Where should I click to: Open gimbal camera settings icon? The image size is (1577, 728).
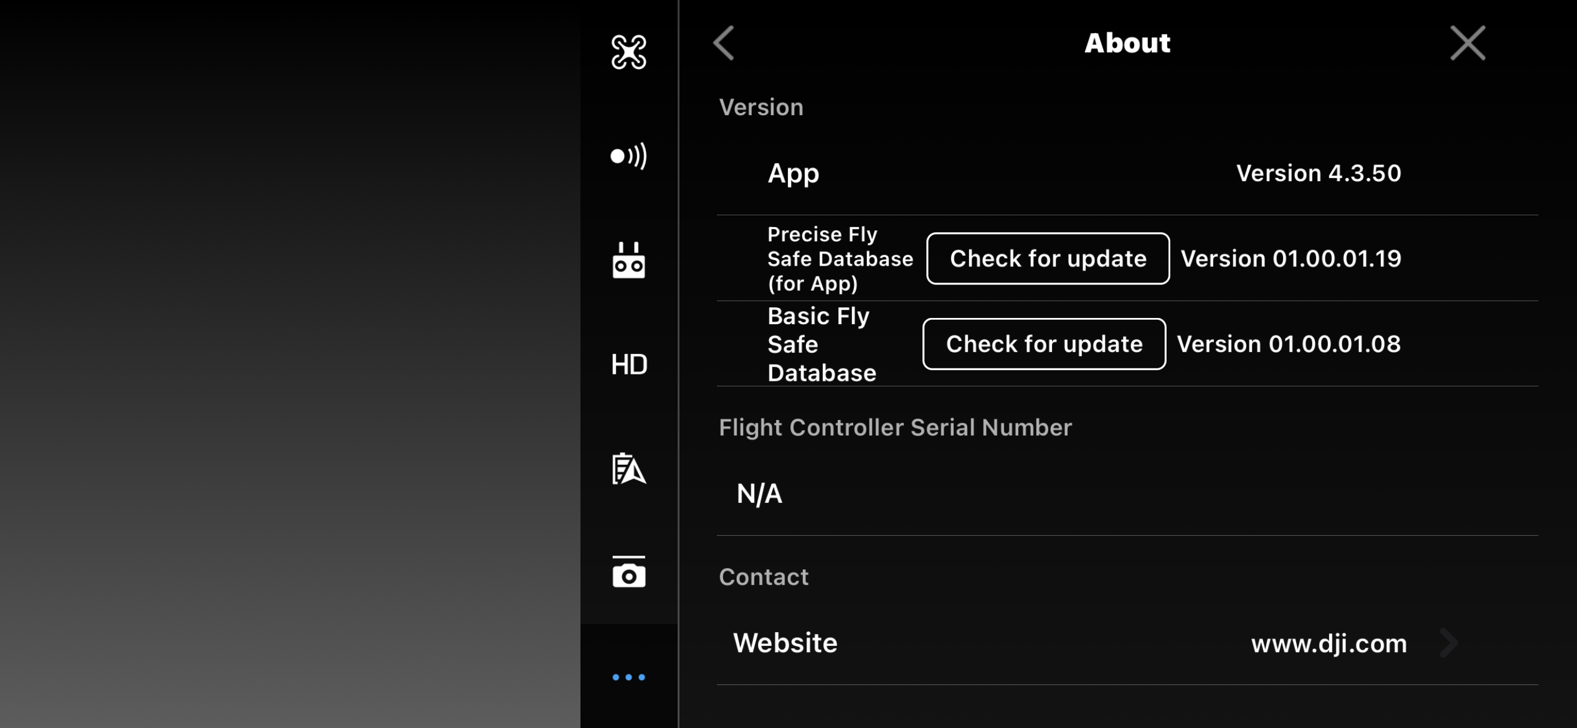(x=628, y=572)
